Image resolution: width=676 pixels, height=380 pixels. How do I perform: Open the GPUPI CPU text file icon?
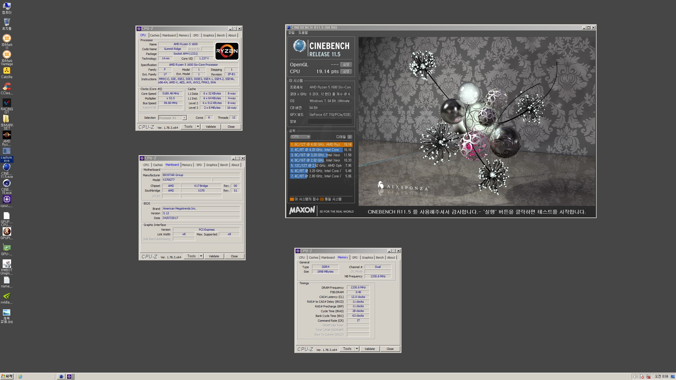7,219
